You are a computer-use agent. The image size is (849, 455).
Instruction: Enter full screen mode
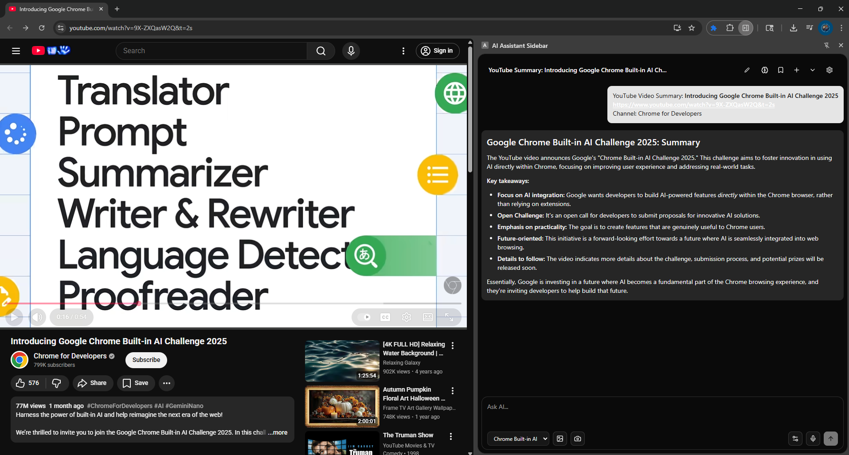(x=449, y=317)
